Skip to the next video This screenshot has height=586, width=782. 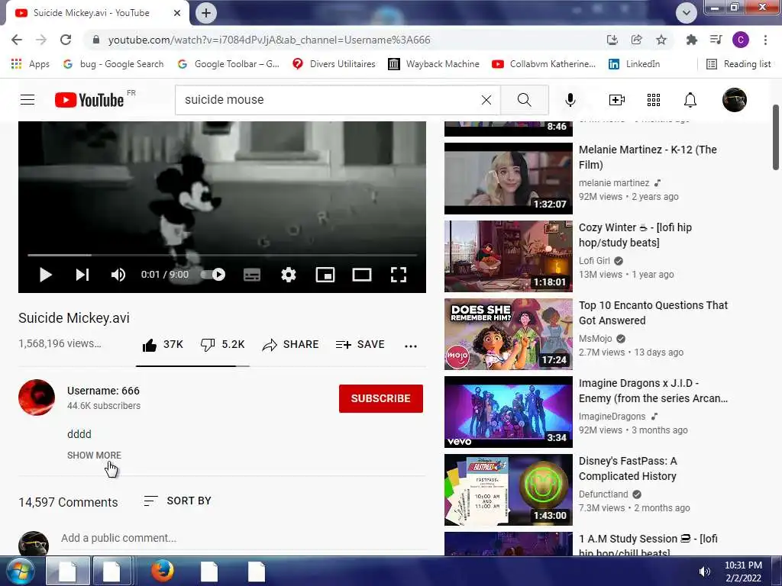coord(82,275)
